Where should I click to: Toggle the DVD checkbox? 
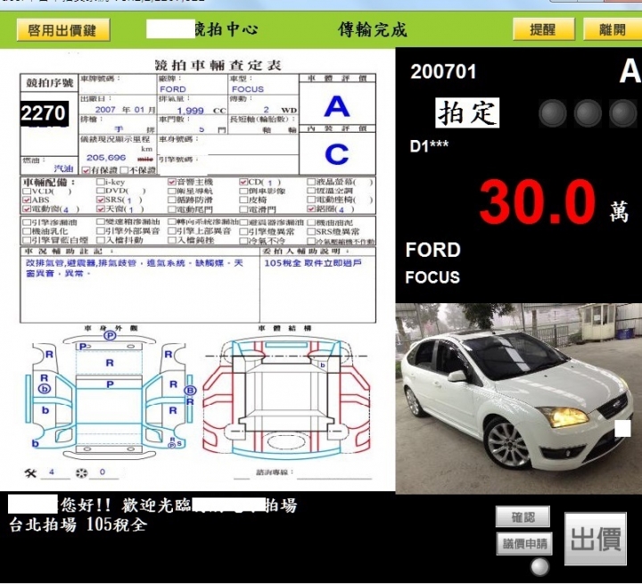[100, 191]
